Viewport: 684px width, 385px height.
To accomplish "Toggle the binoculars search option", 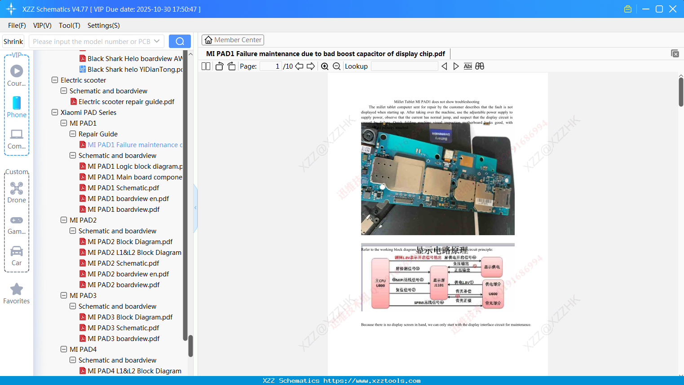I will tap(479, 66).
